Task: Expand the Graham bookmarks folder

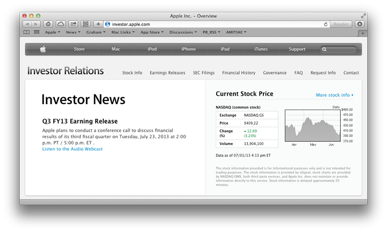Action: [96, 32]
